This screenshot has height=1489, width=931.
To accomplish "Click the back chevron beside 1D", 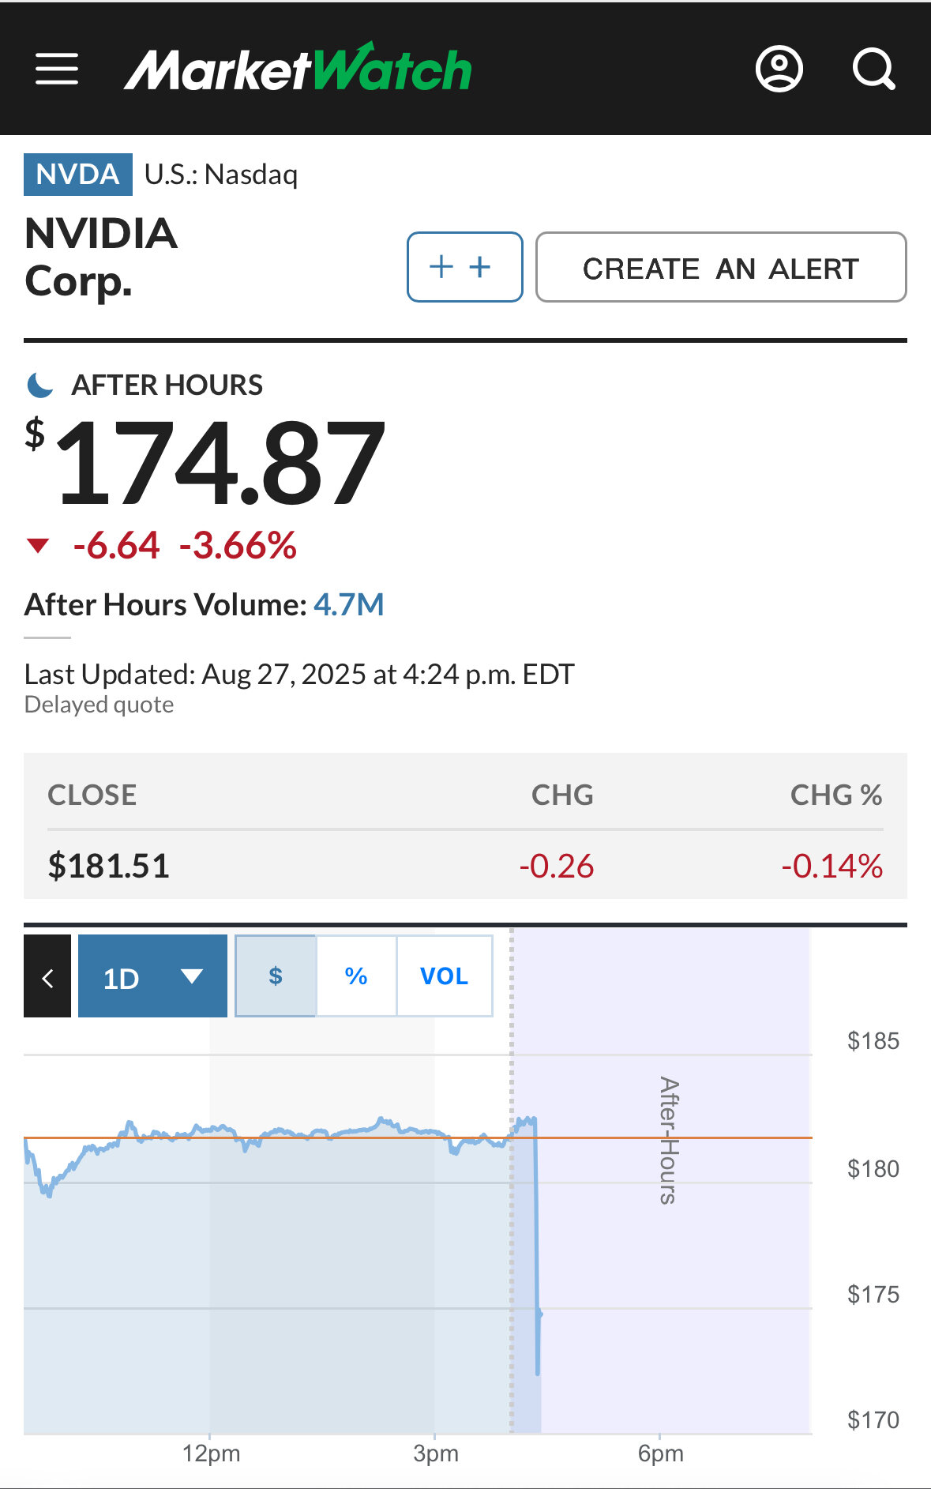I will [x=47, y=978].
